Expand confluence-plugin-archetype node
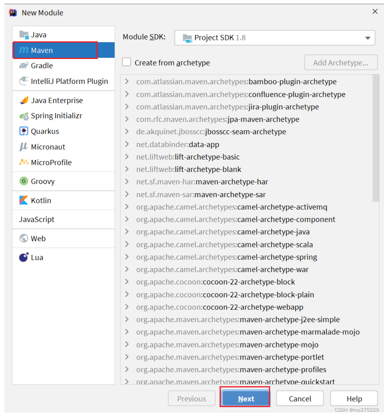The image size is (384, 415). (x=127, y=94)
